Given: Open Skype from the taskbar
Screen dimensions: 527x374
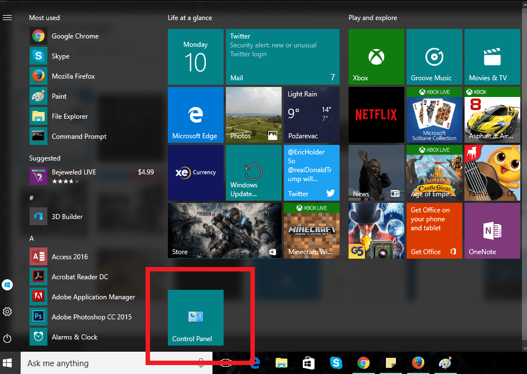Looking at the screenshot, I should coord(336,363).
